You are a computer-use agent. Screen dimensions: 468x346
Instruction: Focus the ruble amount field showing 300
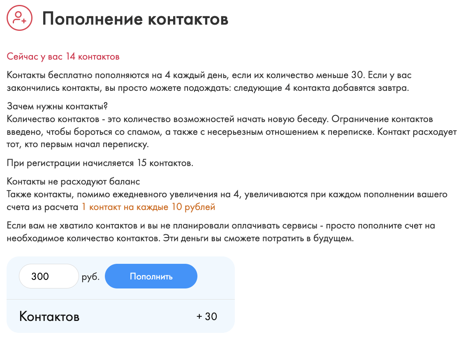(49, 276)
